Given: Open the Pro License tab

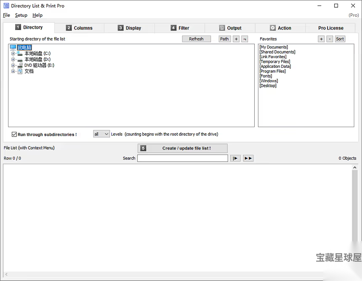Looking at the screenshot, I should click(x=330, y=28).
